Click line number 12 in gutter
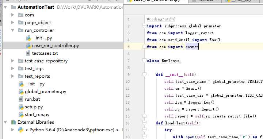Screen dimensions: 263x139 coord(127,96)
